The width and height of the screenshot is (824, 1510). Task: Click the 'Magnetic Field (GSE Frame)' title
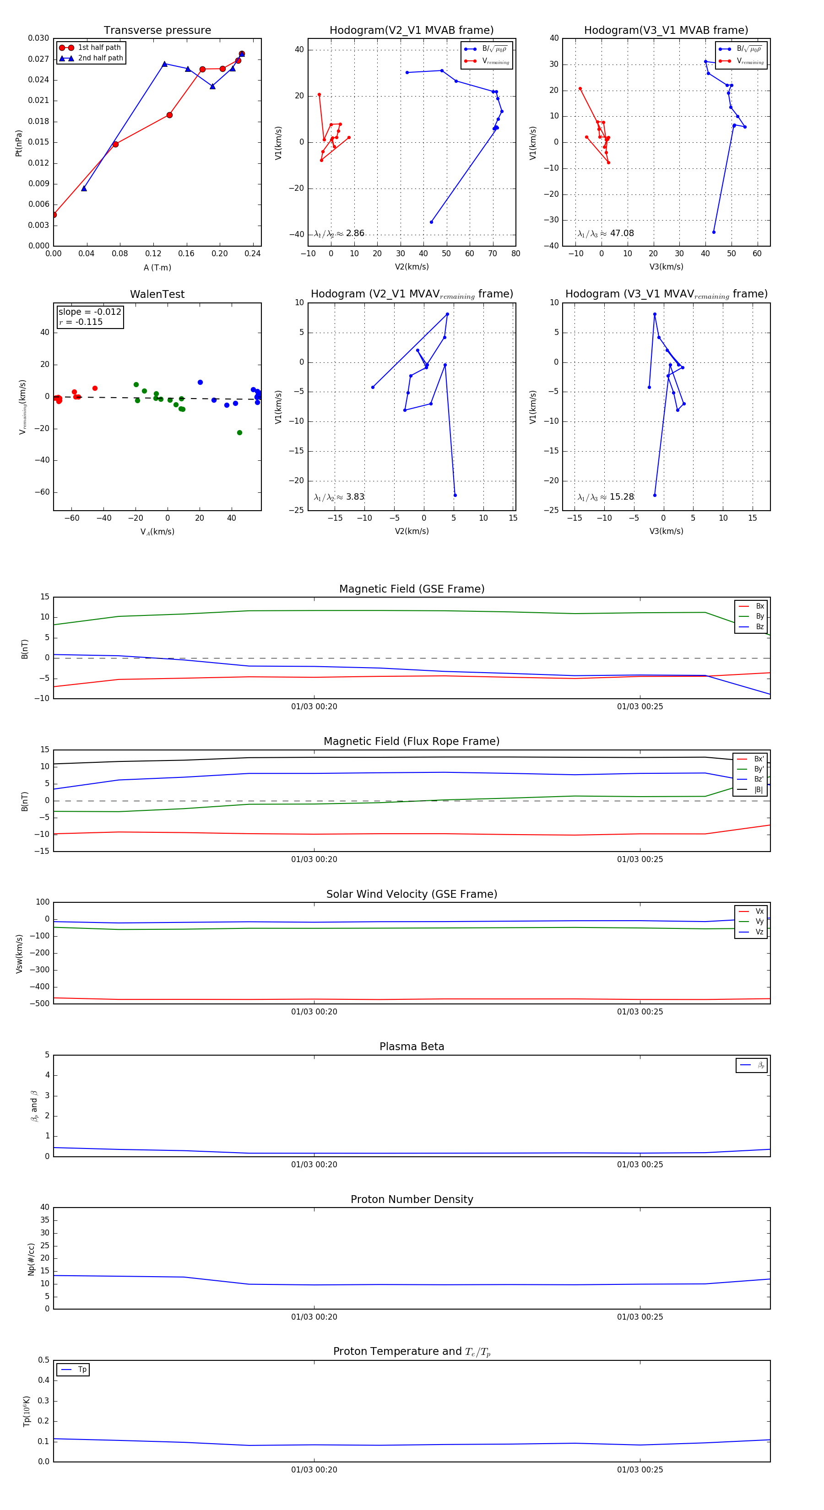pos(412,589)
